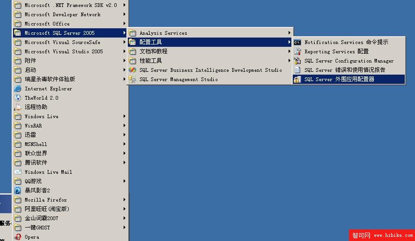The height and width of the screenshot is (241, 415).
Task: Select Microsoft Developer Network item
Action: click(70, 14)
